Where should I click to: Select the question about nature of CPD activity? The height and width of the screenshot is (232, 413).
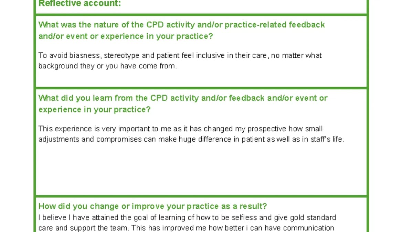[182, 31]
